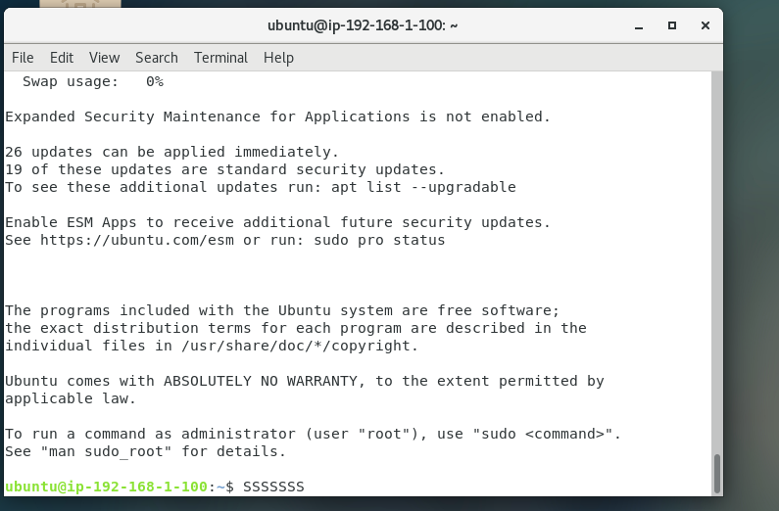Click 'Enable ESM Apps' line
The height and width of the screenshot is (511, 779).
click(277, 222)
